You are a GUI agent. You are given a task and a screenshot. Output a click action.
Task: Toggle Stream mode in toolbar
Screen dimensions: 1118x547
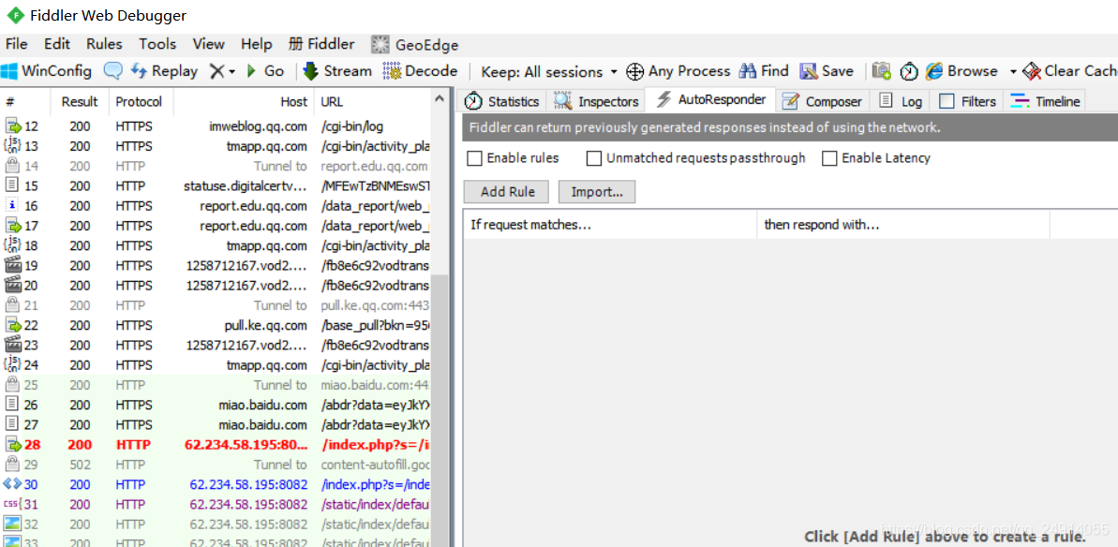[337, 71]
